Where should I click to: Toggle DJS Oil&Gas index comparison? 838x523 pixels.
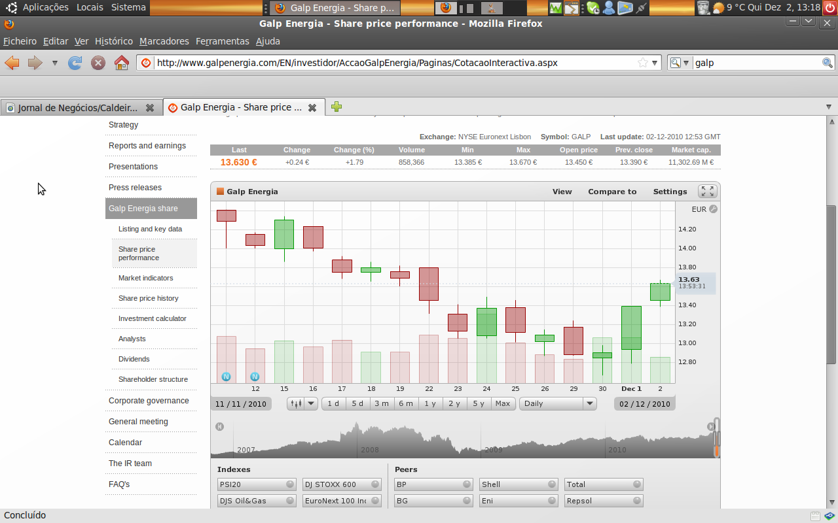[x=257, y=501]
